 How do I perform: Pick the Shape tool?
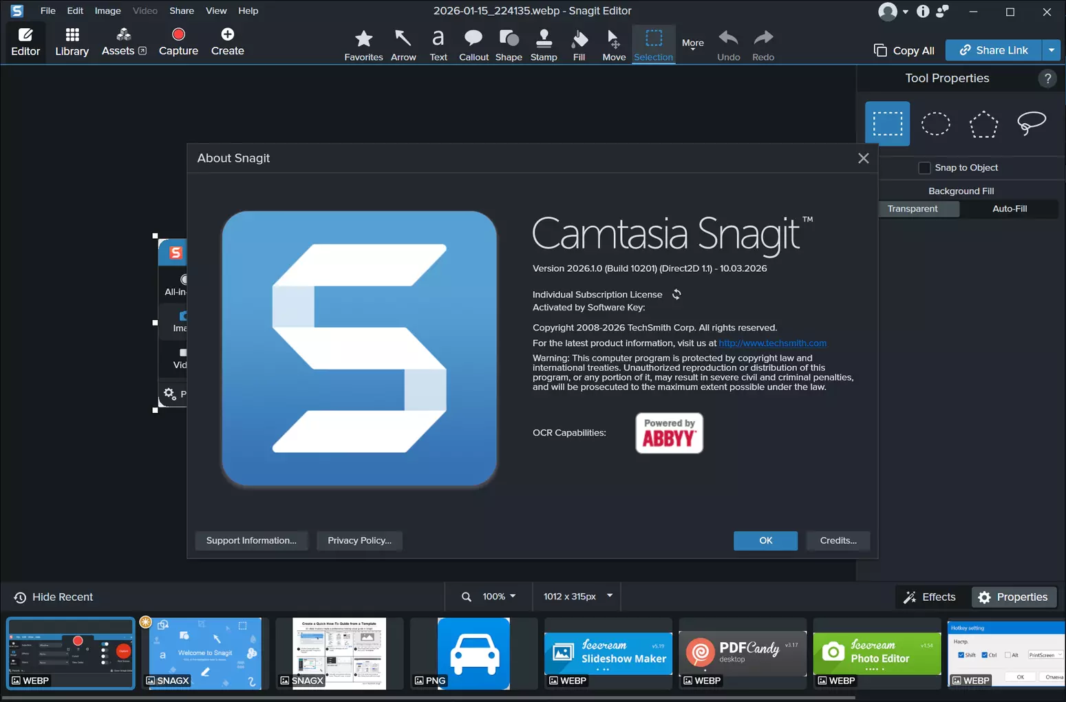point(509,45)
